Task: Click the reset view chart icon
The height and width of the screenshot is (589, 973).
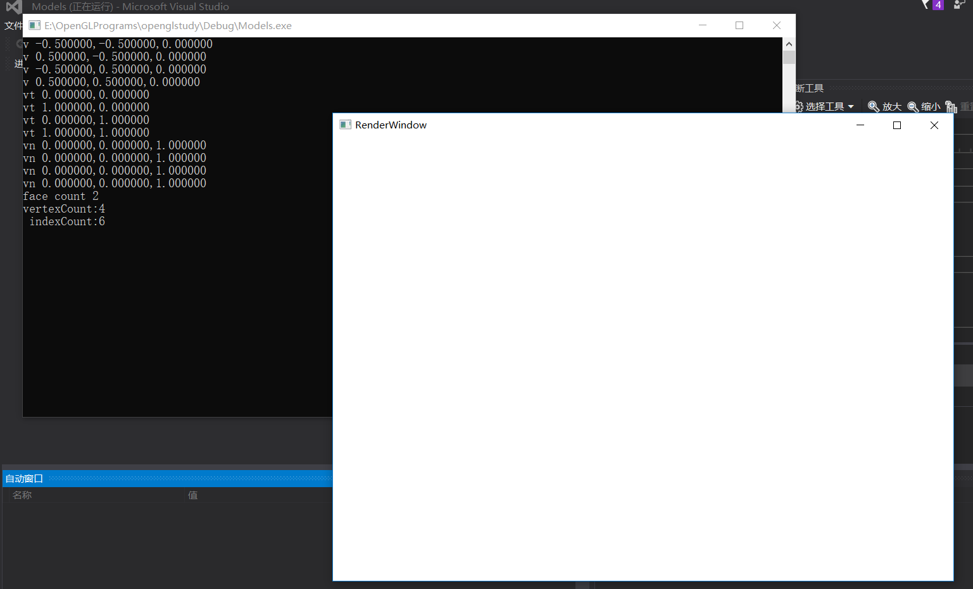Action: (x=951, y=106)
